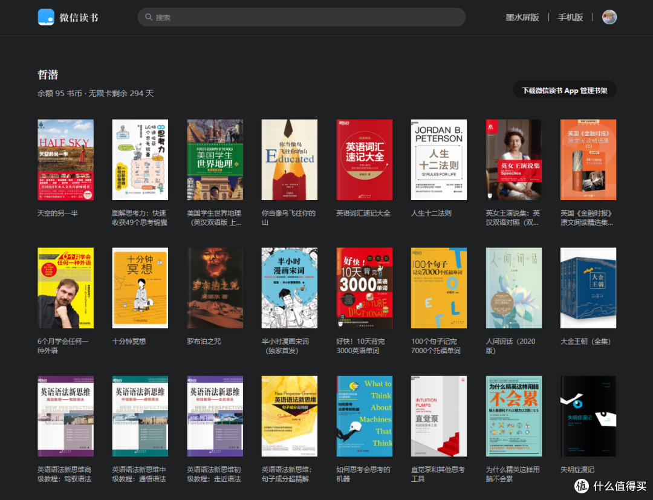Image resolution: width=653 pixels, height=500 pixels.
Task: Open the 人间词话 book cover
Action: click(513, 288)
